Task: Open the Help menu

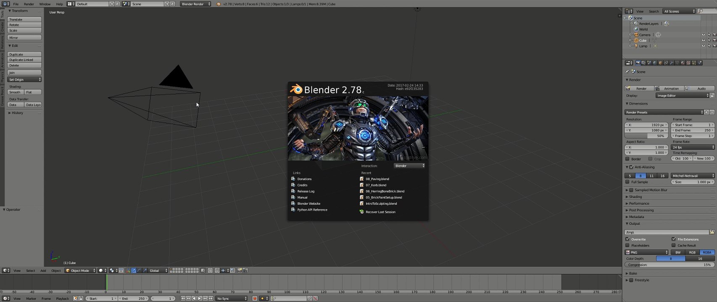Action: click(59, 4)
